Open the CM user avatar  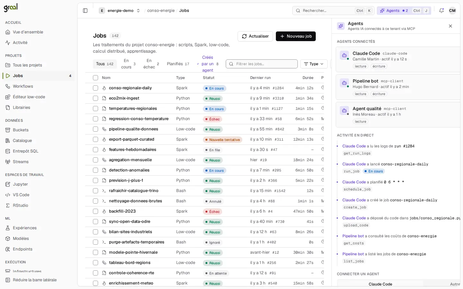(452, 11)
